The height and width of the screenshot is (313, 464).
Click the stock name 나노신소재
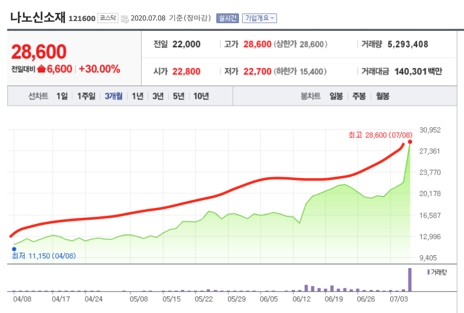38,18
